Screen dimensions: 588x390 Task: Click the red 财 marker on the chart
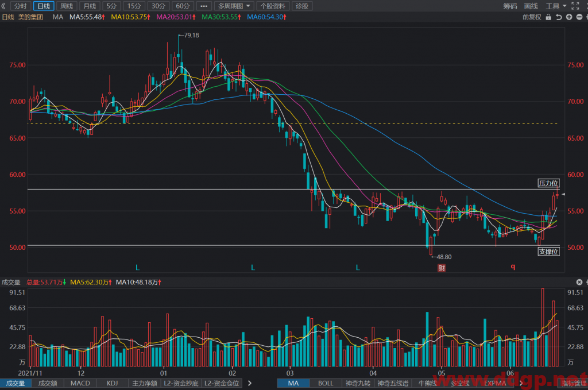[442, 268]
